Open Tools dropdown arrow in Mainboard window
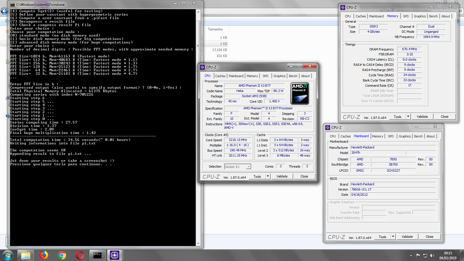Viewport: 464px width, 261px height. [x=393, y=237]
